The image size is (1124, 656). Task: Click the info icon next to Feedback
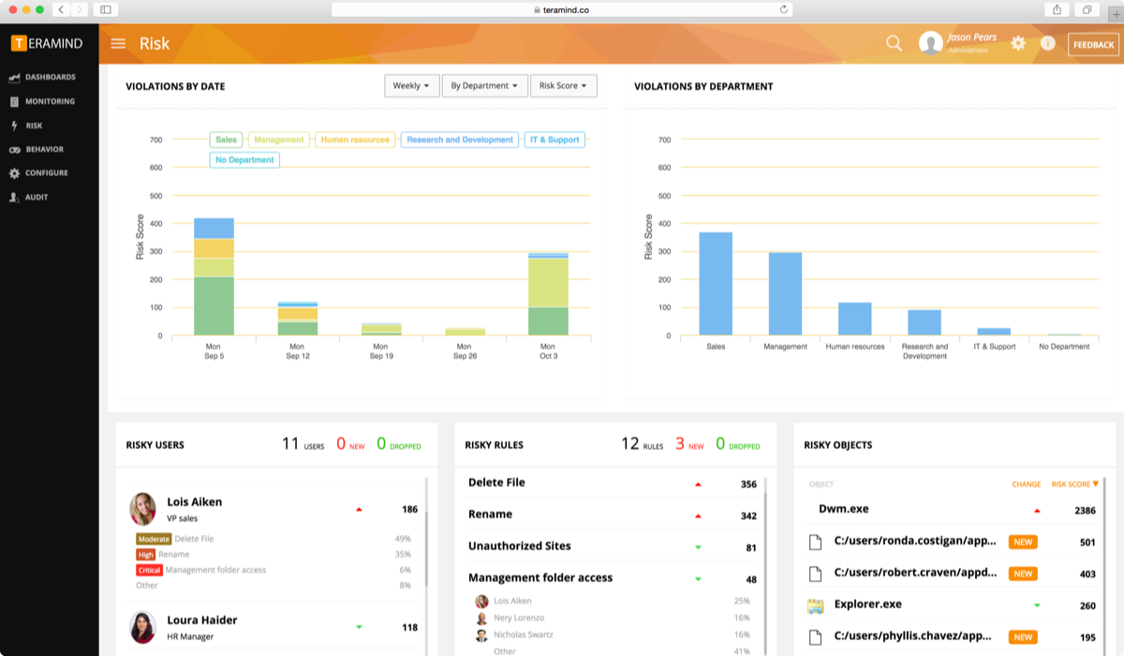click(1047, 43)
